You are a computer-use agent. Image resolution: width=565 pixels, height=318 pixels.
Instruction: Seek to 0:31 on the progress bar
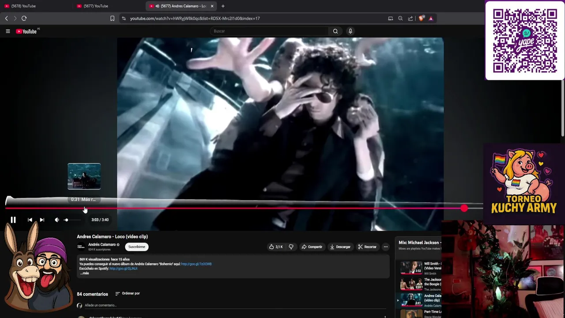click(x=84, y=208)
